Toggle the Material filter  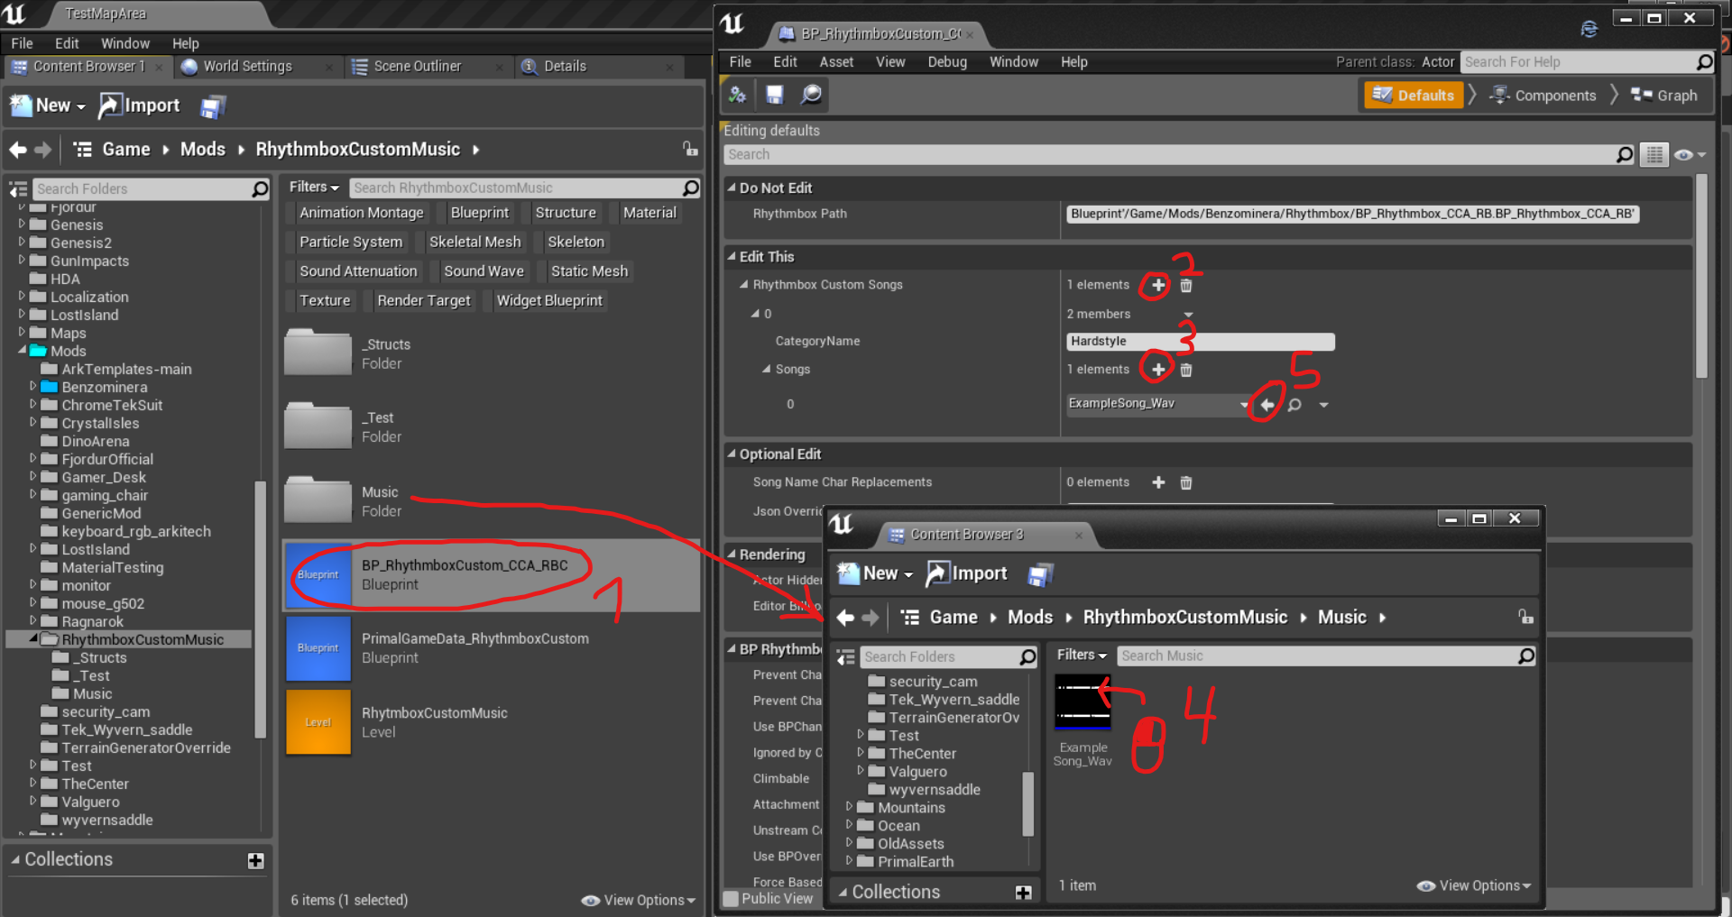[x=649, y=213]
